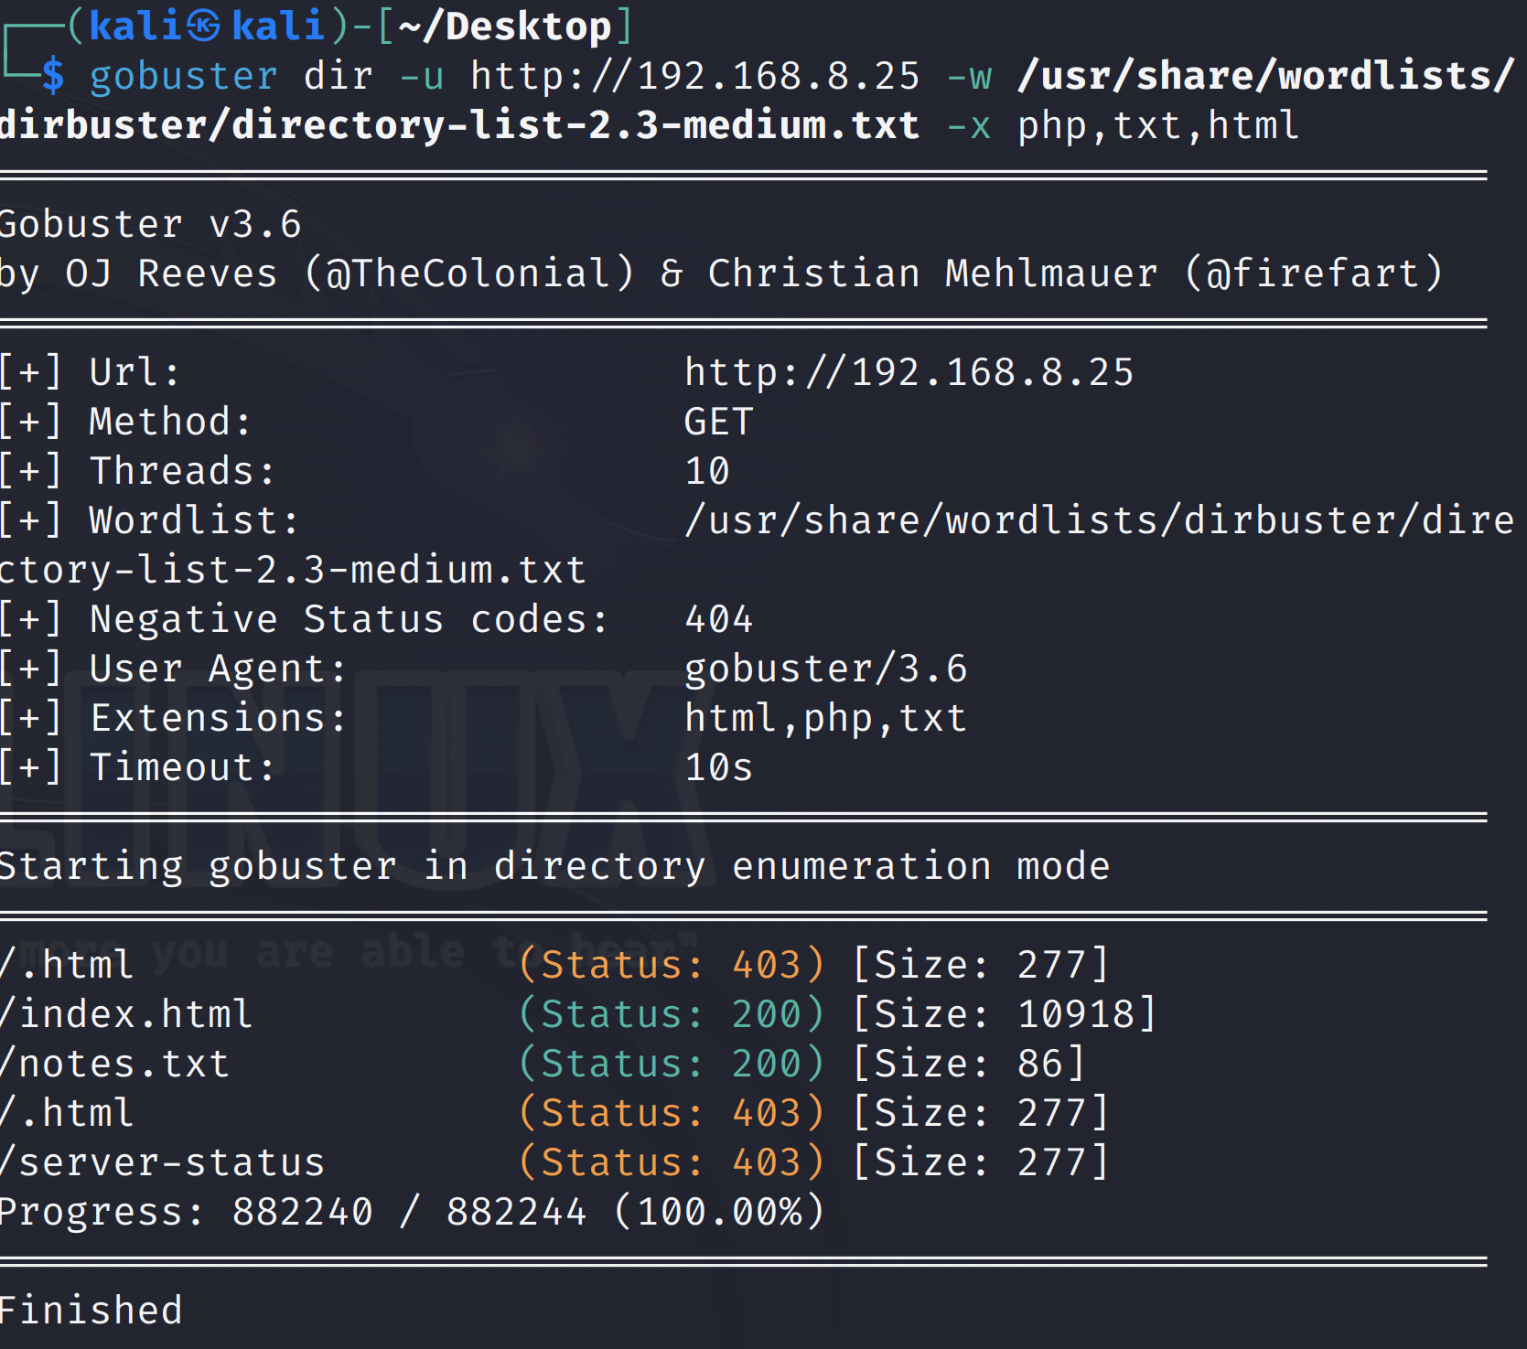Click the Extensions value 'html,php,txt'
This screenshot has height=1349, width=1527.
826,718
